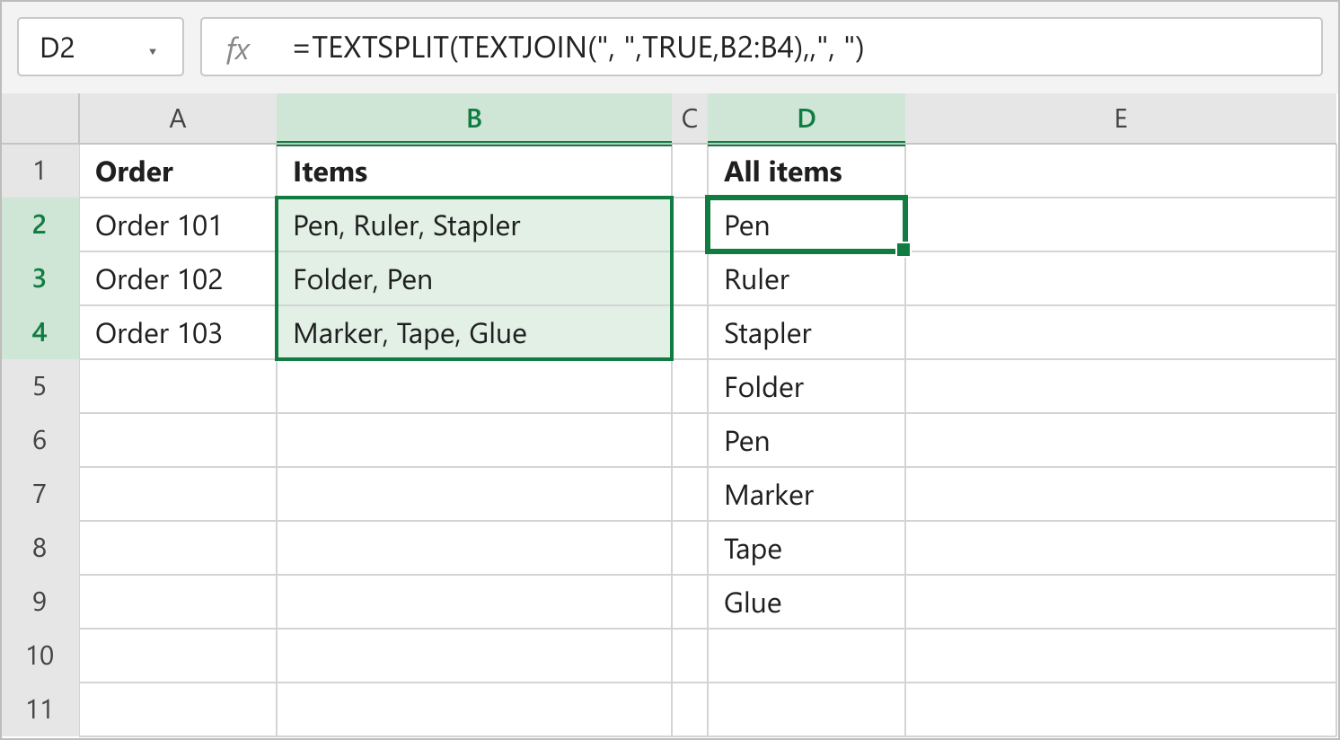Click the formula bar containing the TEXTSPLIT formula

762,47
